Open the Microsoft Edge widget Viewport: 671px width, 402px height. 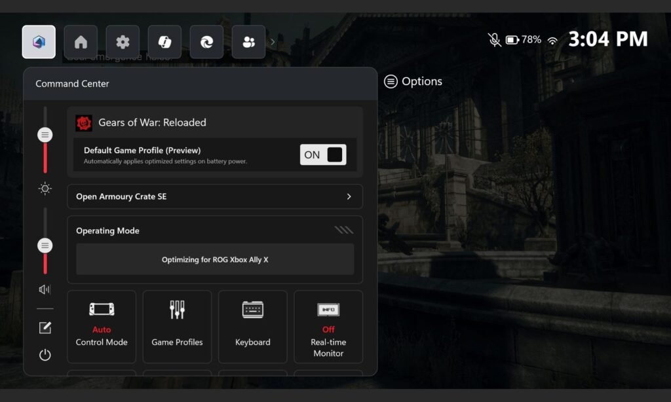(x=206, y=42)
